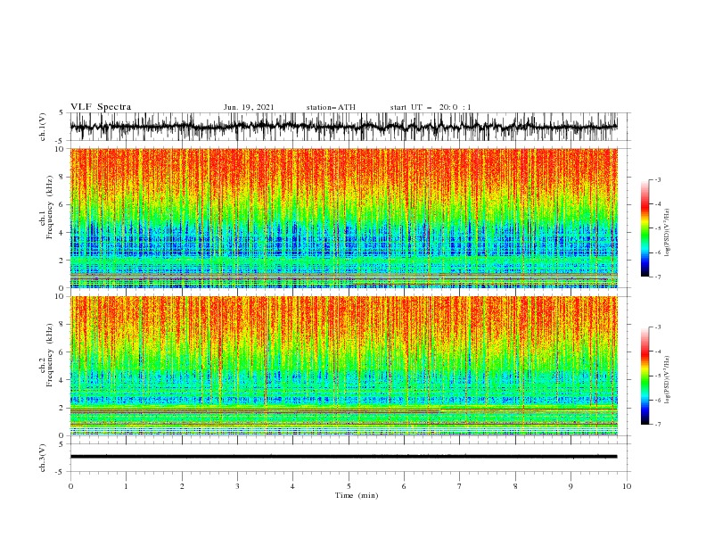The width and height of the screenshot is (706, 546).
Task: Click time axis tick label "0"
Action: [x=70, y=486]
